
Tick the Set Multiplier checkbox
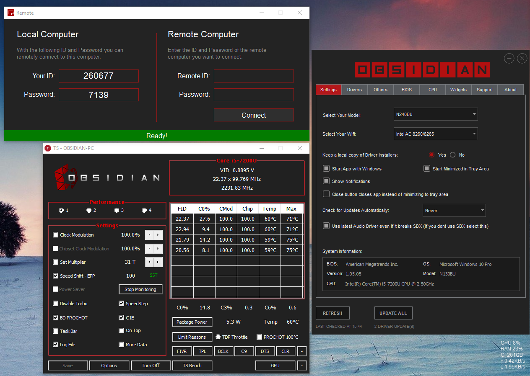[56, 262]
